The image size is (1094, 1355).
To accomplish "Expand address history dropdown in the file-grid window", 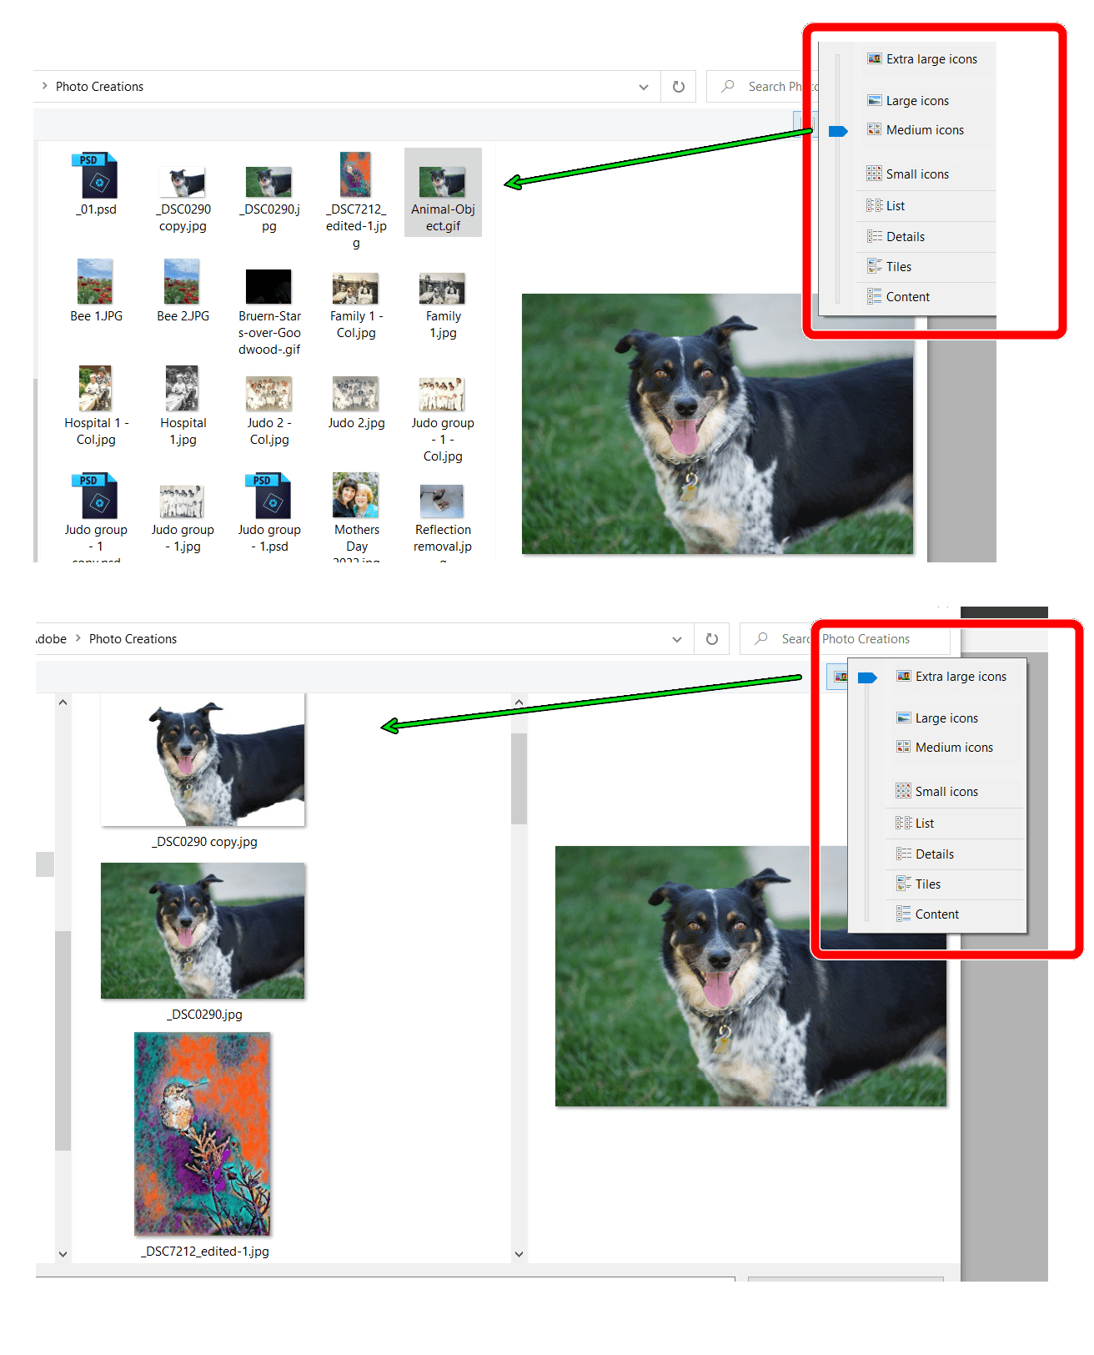I will tap(644, 87).
